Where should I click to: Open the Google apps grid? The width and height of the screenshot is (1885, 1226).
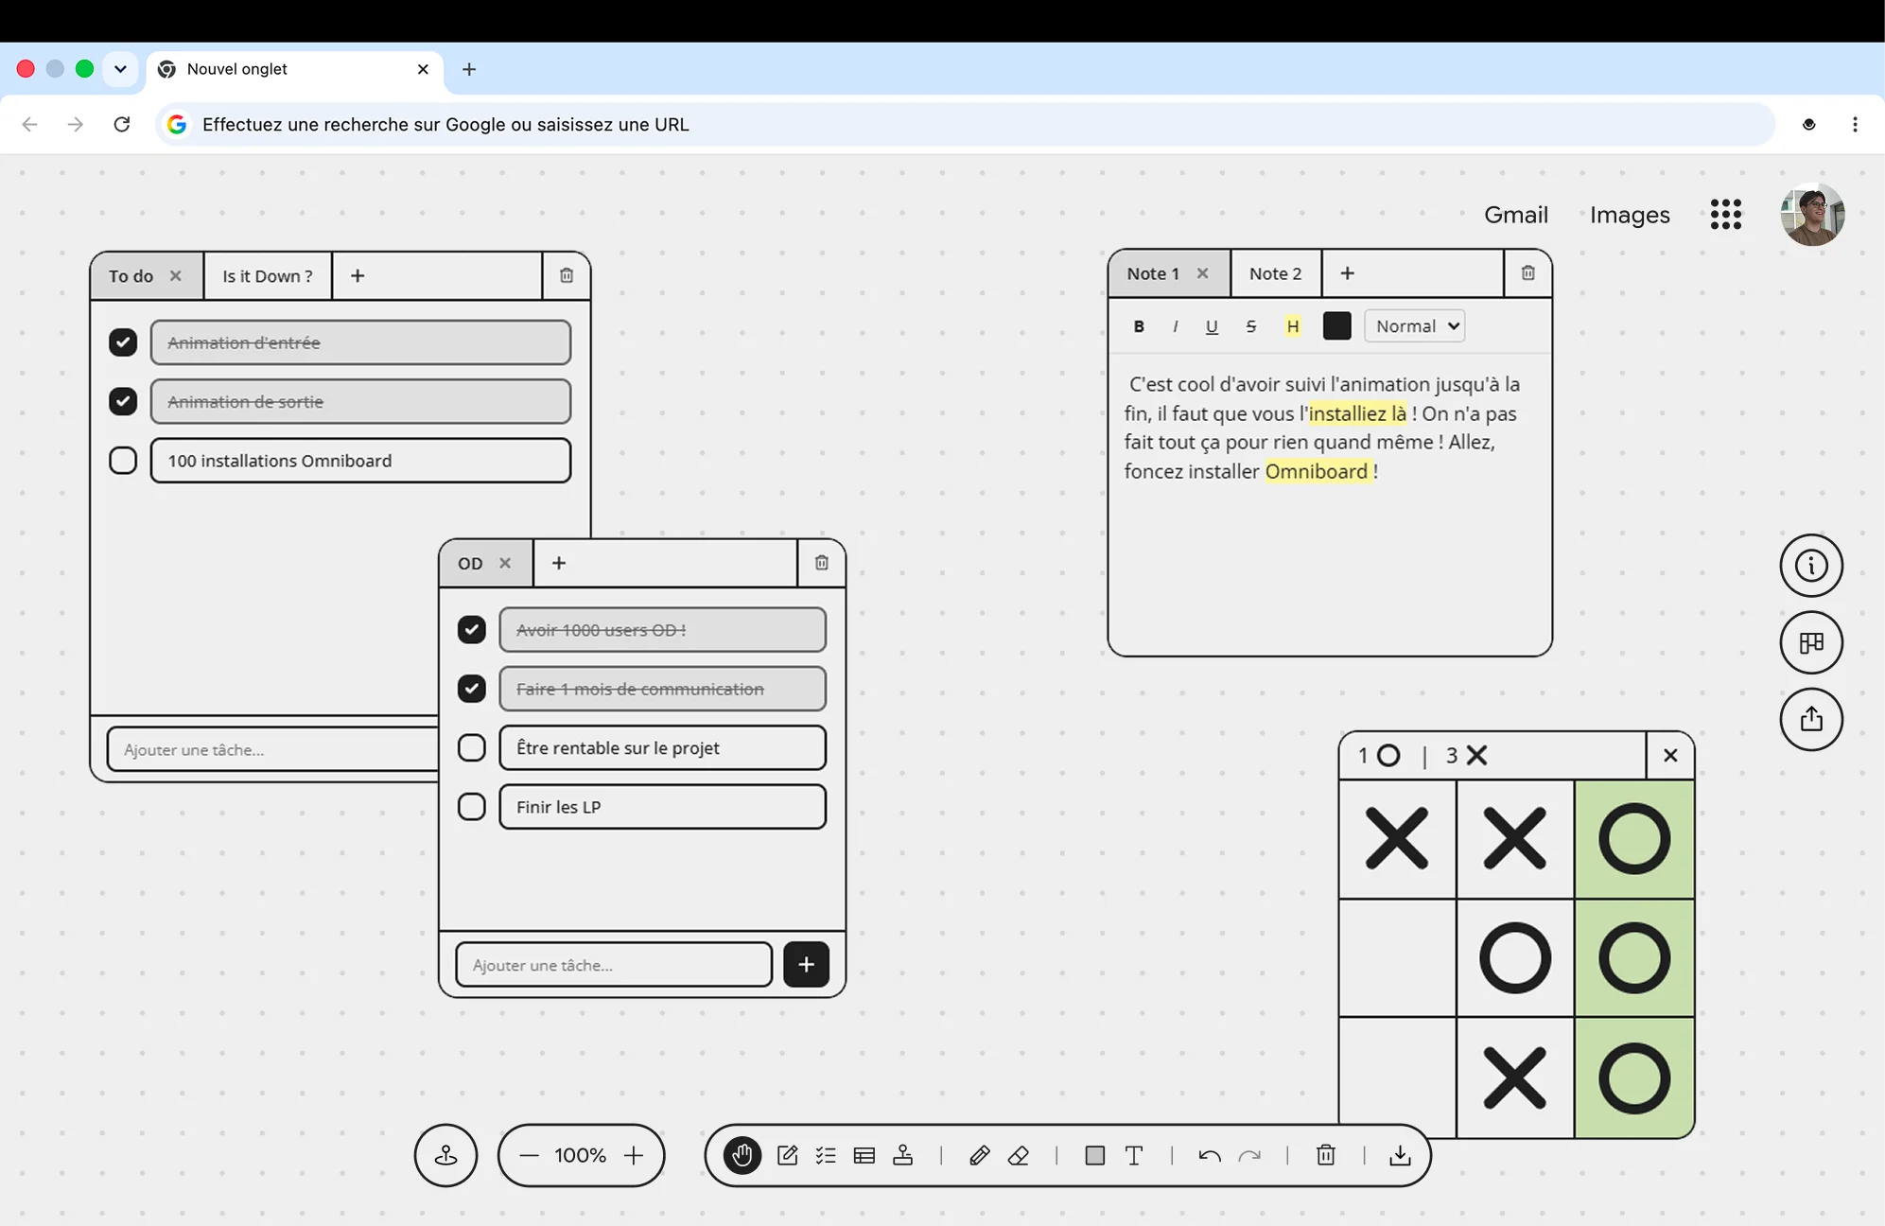(x=1726, y=215)
